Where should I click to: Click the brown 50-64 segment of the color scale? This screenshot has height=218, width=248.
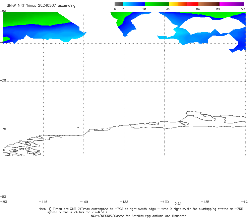[x=209, y=4]
